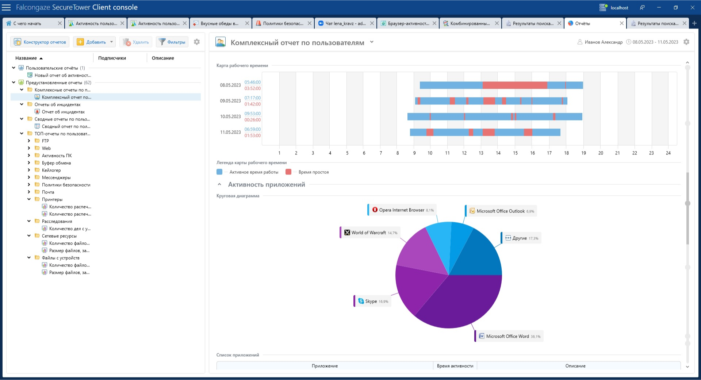Click the gear icon beside Фильтры
701x380 pixels.
click(x=197, y=42)
